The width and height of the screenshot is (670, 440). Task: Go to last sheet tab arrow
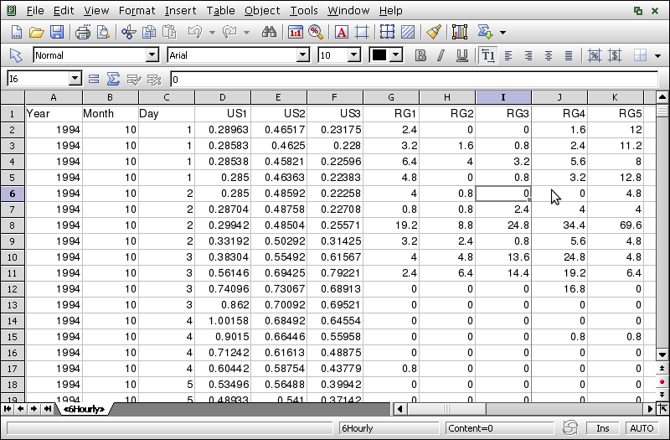pyautogui.click(x=48, y=409)
